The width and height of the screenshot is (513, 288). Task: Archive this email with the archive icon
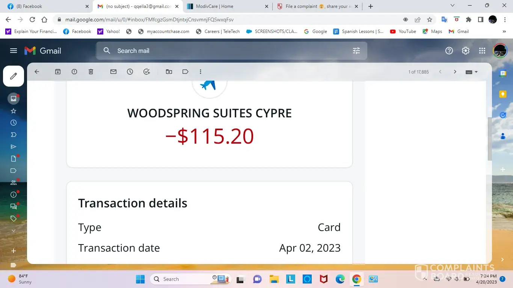[x=58, y=72]
